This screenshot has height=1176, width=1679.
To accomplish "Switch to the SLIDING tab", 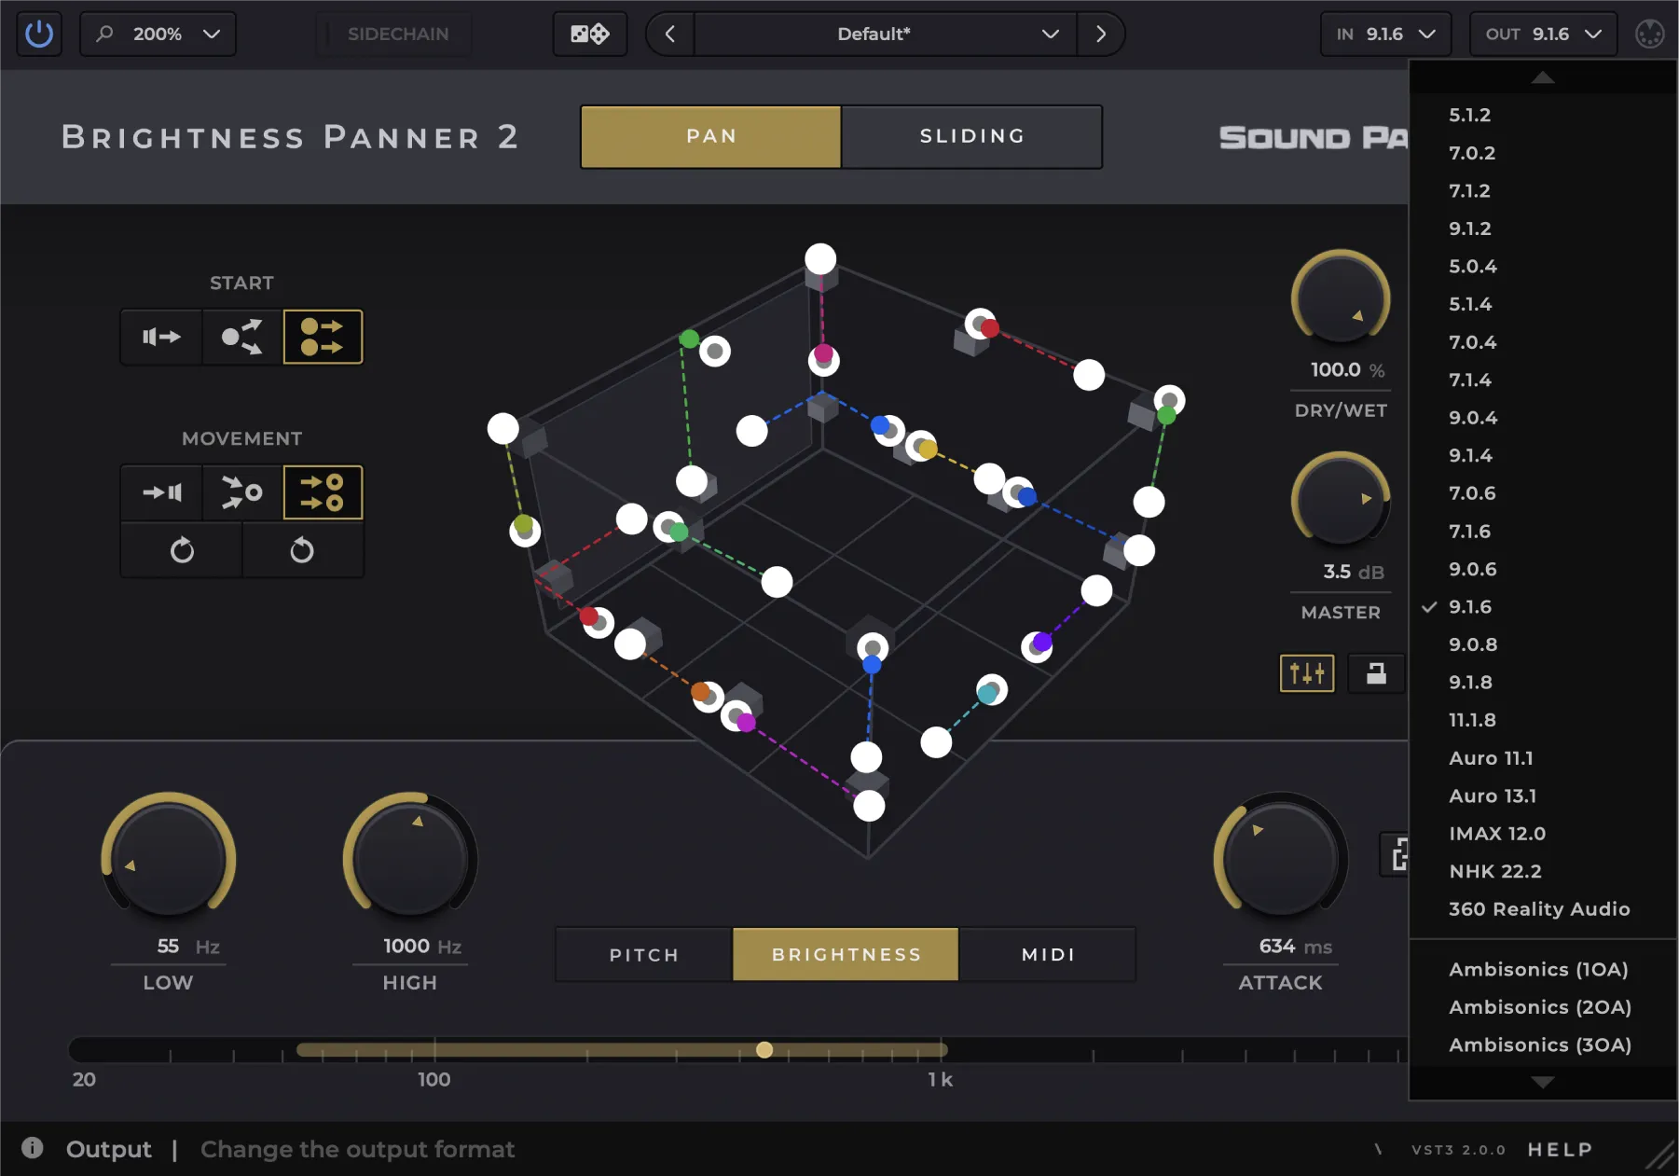I will [972, 136].
